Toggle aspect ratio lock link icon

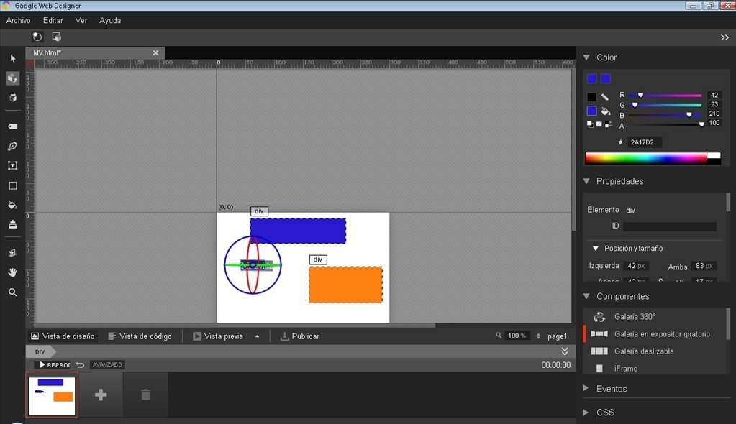click(661, 280)
